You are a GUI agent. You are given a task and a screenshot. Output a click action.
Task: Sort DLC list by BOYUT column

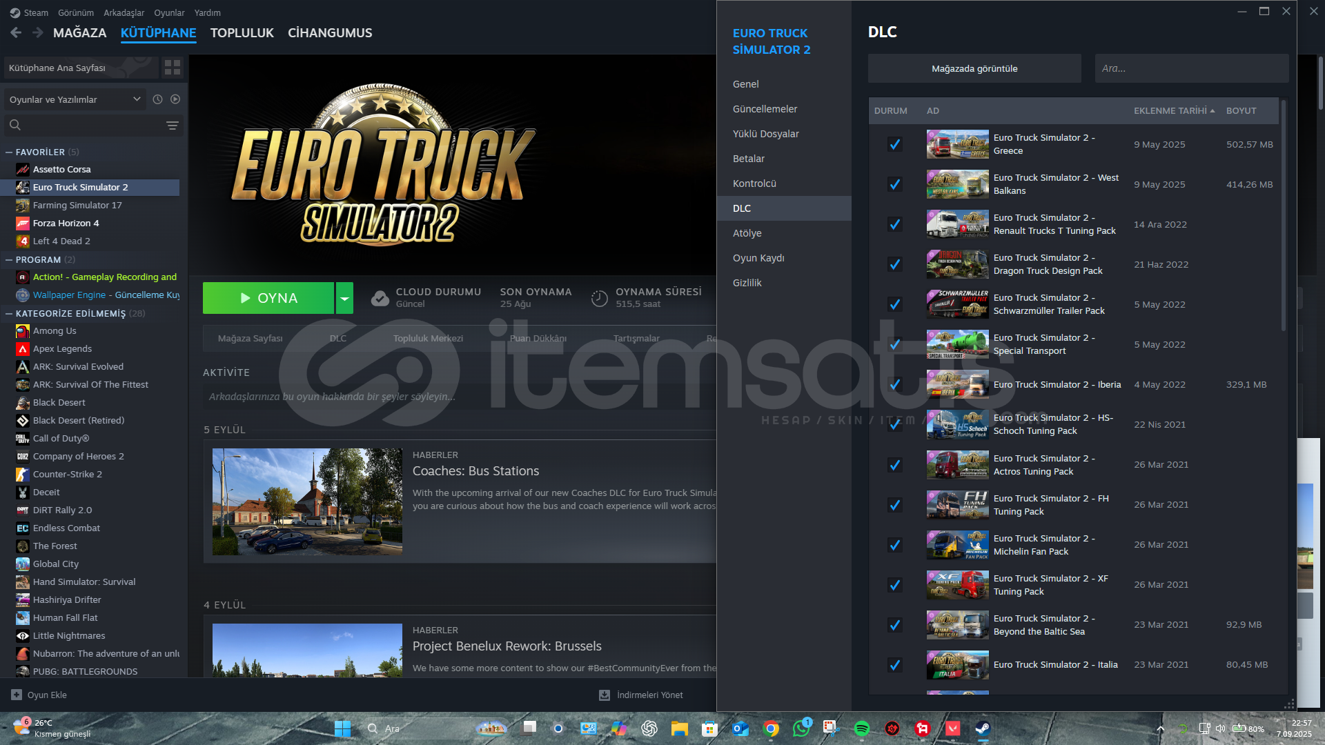click(1241, 110)
